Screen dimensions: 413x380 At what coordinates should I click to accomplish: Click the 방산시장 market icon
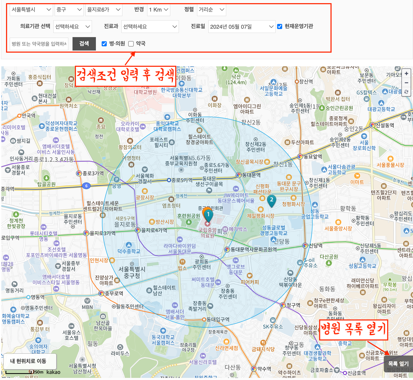pos(152,222)
